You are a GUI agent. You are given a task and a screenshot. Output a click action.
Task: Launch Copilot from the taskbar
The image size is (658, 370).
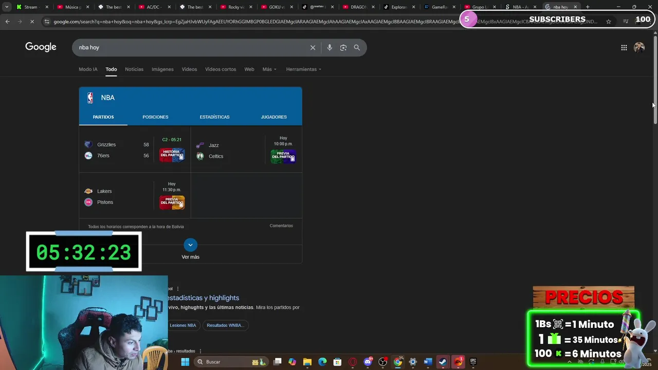pyautogui.click(x=293, y=362)
